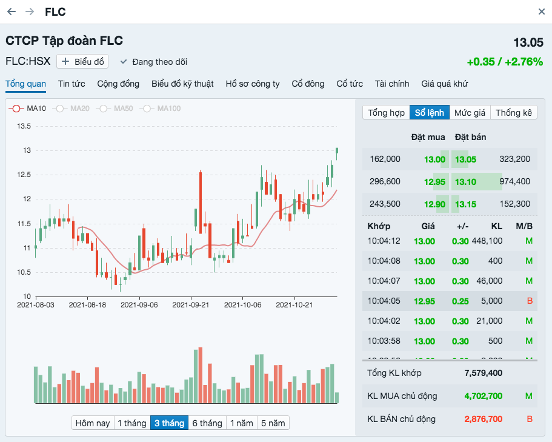Click KL BÁN chủ động value 2,876,700
This screenshot has width=552, height=442.
pos(483,419)
